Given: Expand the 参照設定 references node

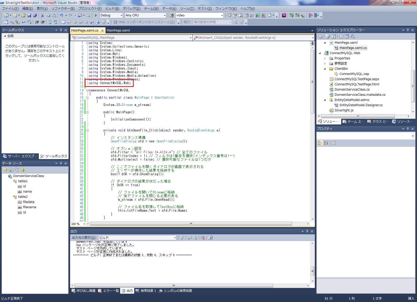Looking at the screenshot, I should coord(325,64).
